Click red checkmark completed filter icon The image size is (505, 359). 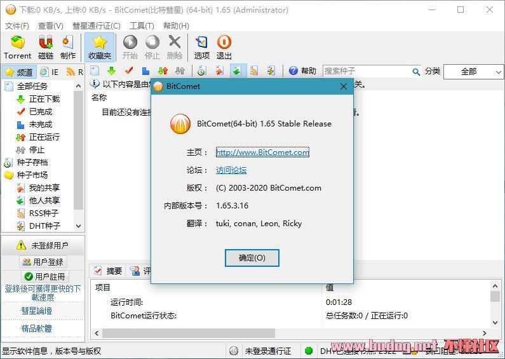click(x=129, y=71)
